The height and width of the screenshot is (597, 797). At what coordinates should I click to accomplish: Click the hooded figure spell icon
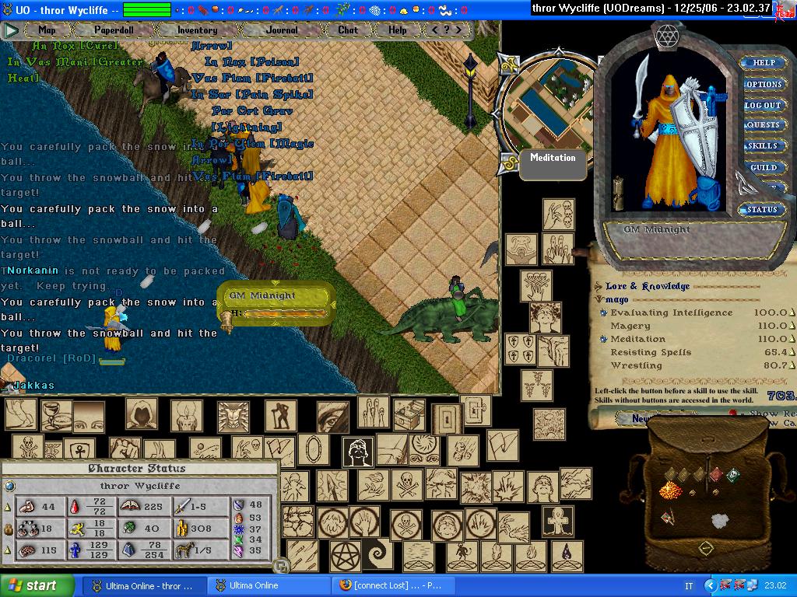pyautogui.click(x=141, y=414)
